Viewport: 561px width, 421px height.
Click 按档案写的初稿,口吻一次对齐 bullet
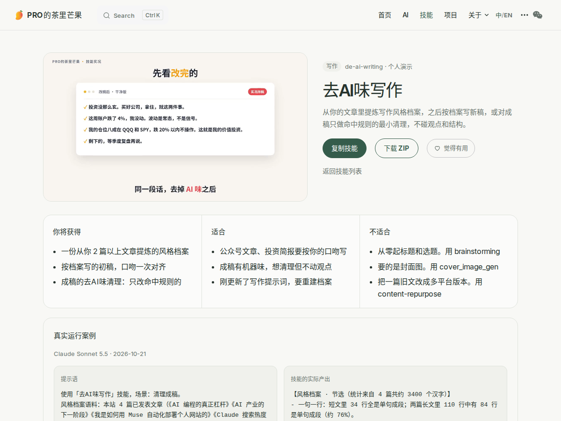pyautogui.click(x=114, y=267)
